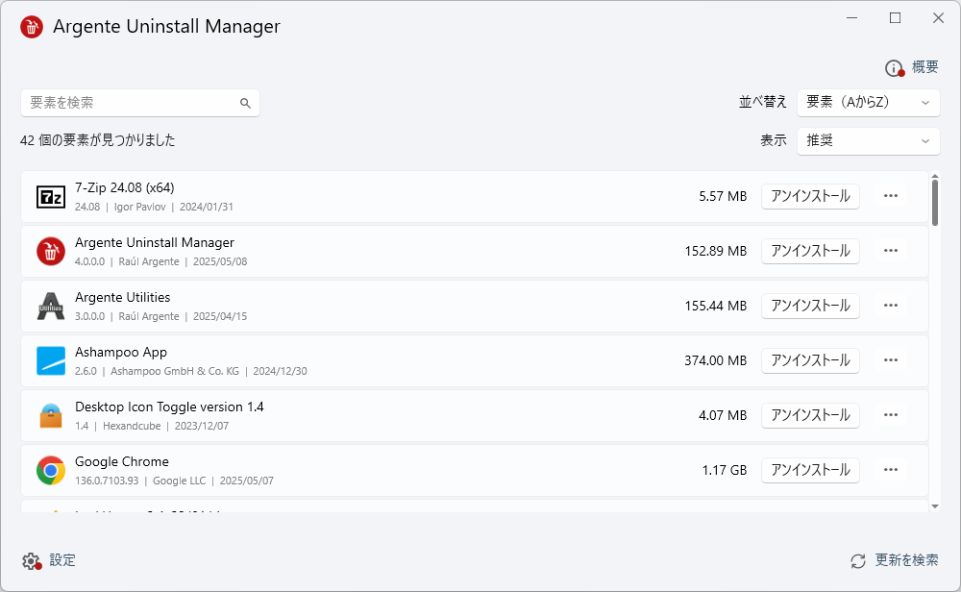The image size is (961, 592).
Task: Click the Igor Pavlov publisher details line
Action: click(x=154, y=208)
